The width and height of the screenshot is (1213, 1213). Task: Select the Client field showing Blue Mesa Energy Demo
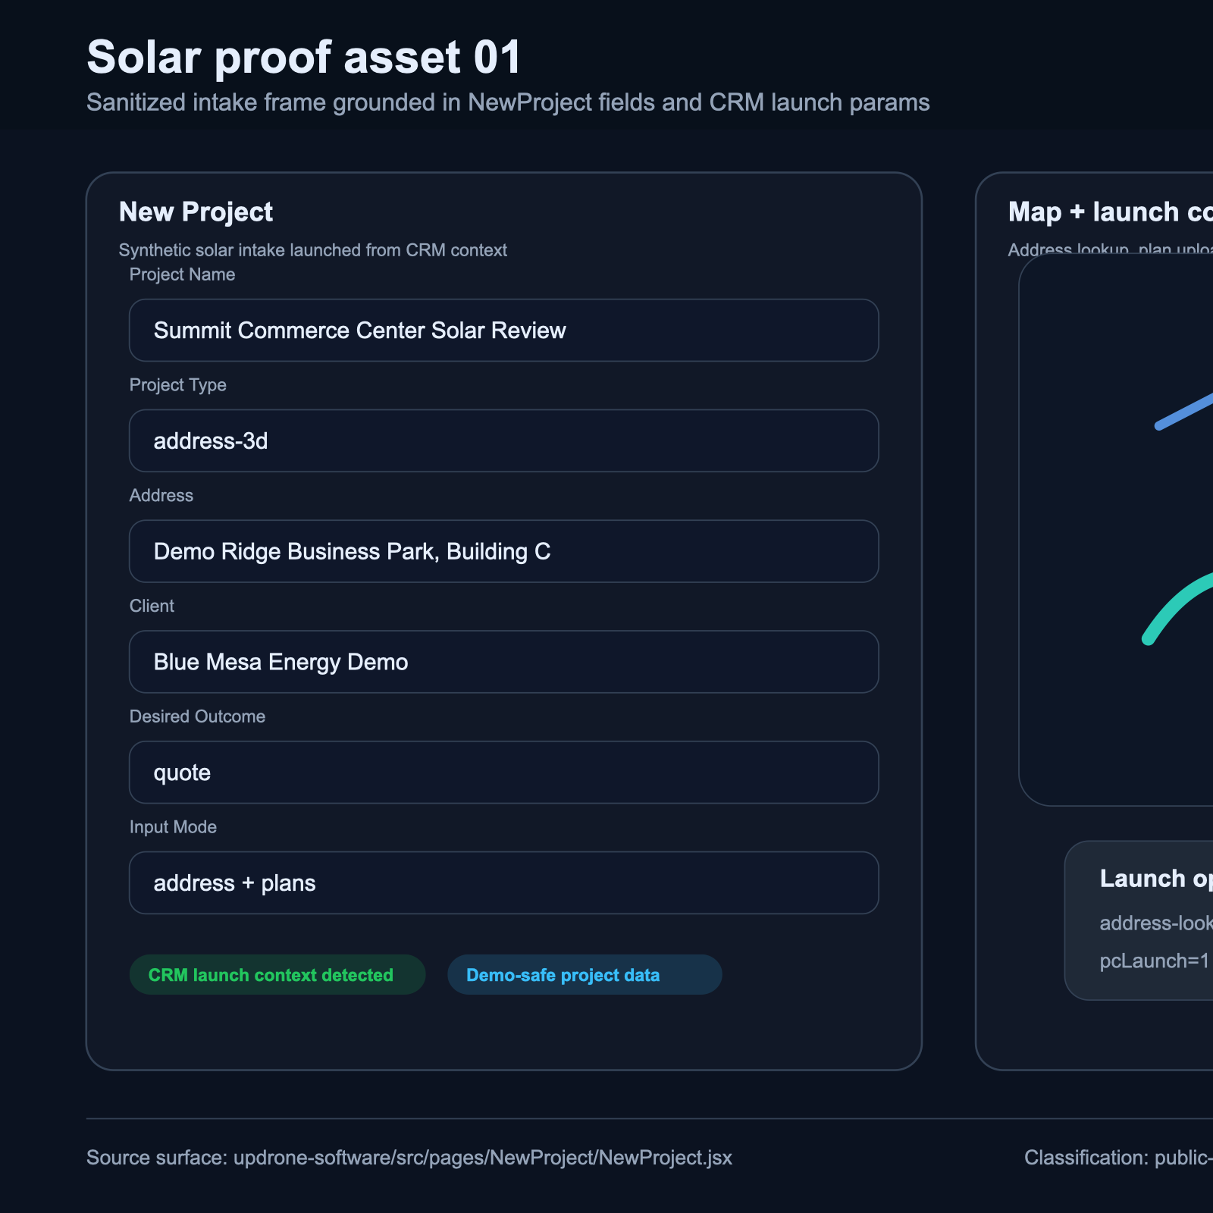[x=503, y=662]
